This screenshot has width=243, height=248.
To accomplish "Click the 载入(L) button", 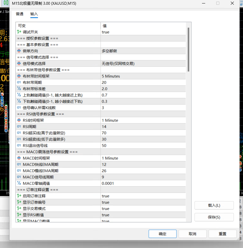I will point(214,205).
